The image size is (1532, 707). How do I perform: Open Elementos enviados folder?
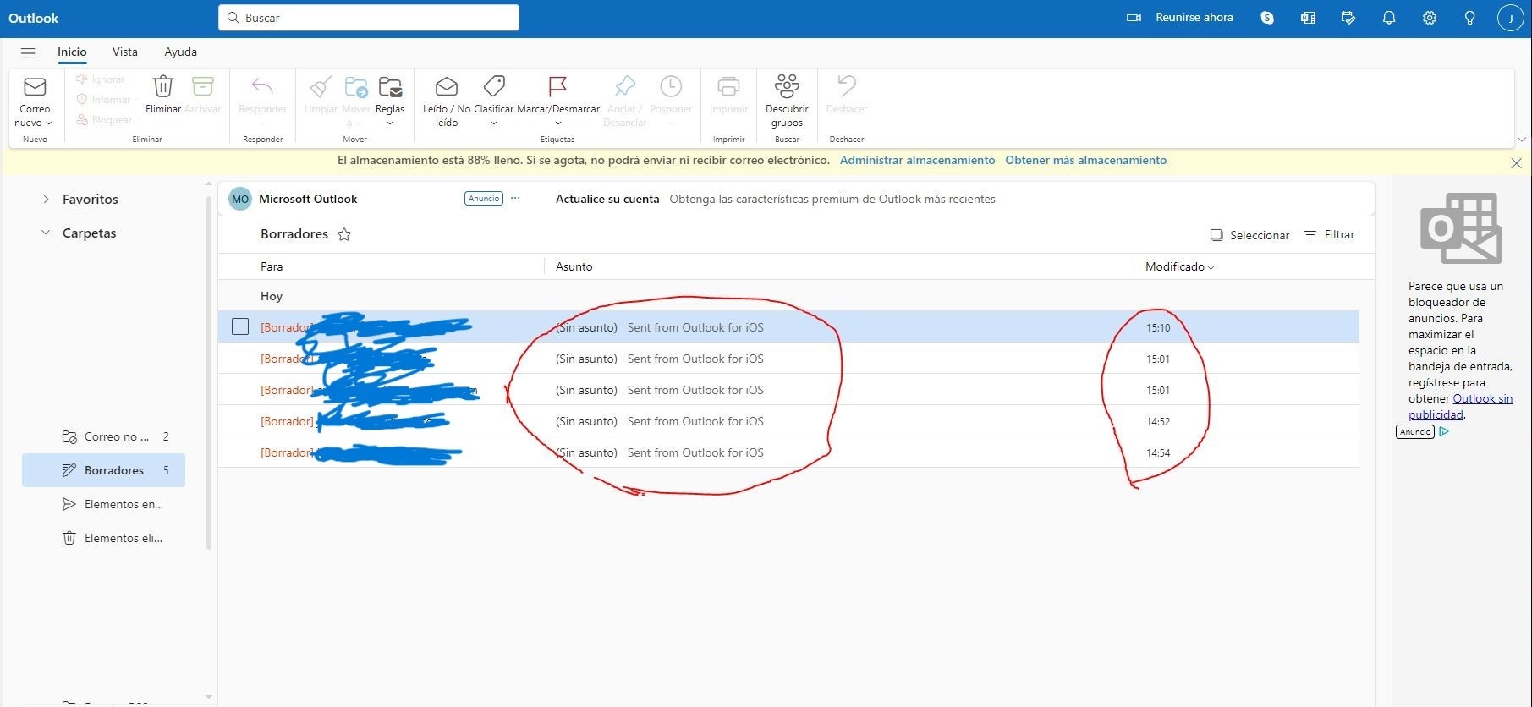pos(103,504)
